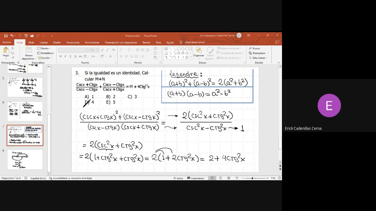Start slideshow from beginning in Quick Access
The image size is (376, 211).
coord(26,35)
